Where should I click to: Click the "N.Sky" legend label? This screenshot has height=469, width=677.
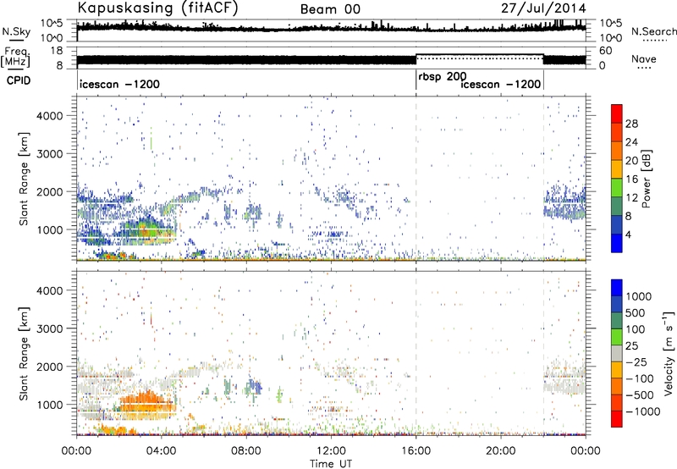(16, 31)
